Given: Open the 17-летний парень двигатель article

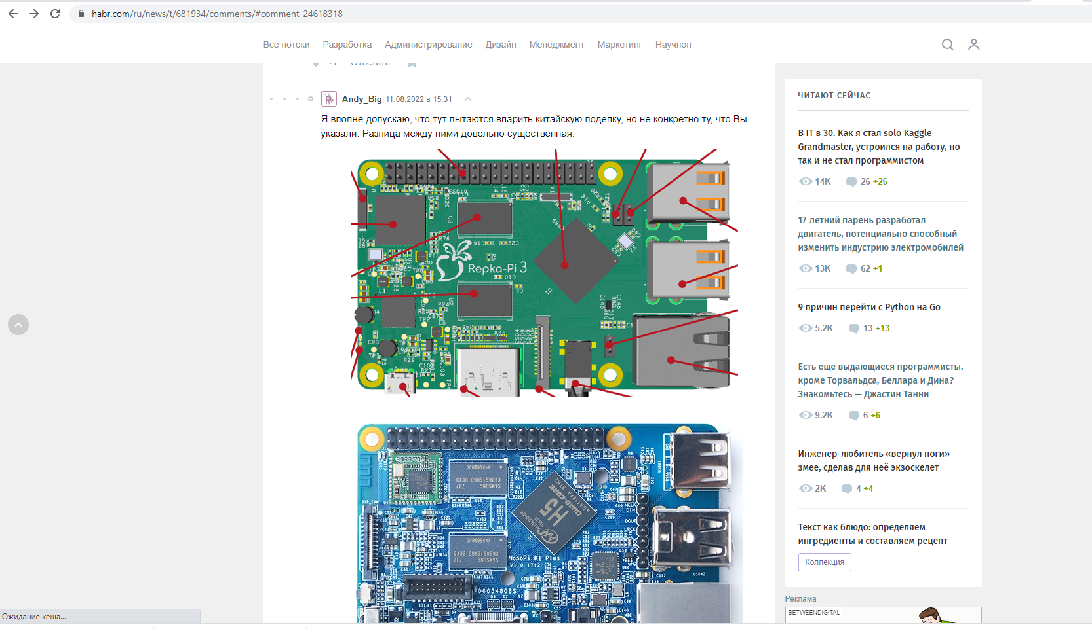Looking at the screenshot, I should [881, 234].
